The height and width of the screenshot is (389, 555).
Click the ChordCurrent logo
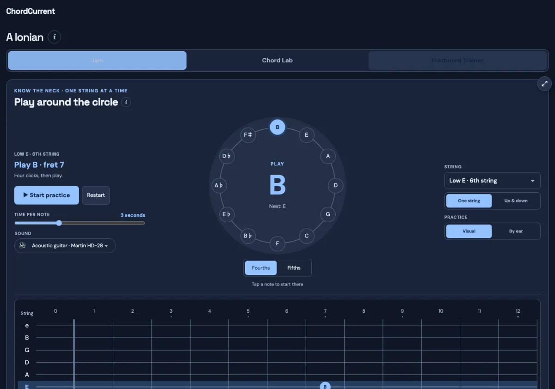click(31, 11)
